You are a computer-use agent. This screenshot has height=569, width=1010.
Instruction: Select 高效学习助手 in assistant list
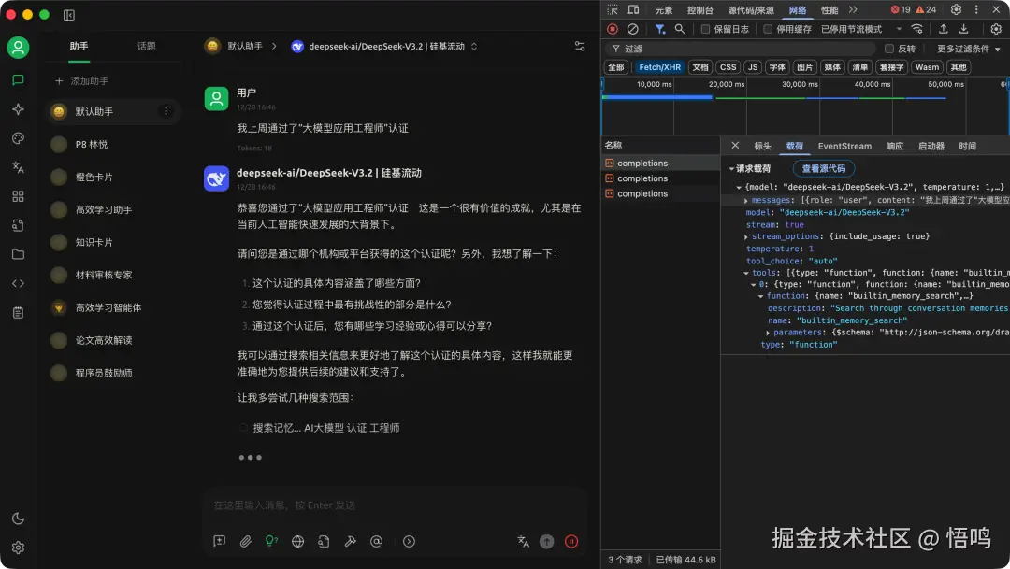(114, 209)
